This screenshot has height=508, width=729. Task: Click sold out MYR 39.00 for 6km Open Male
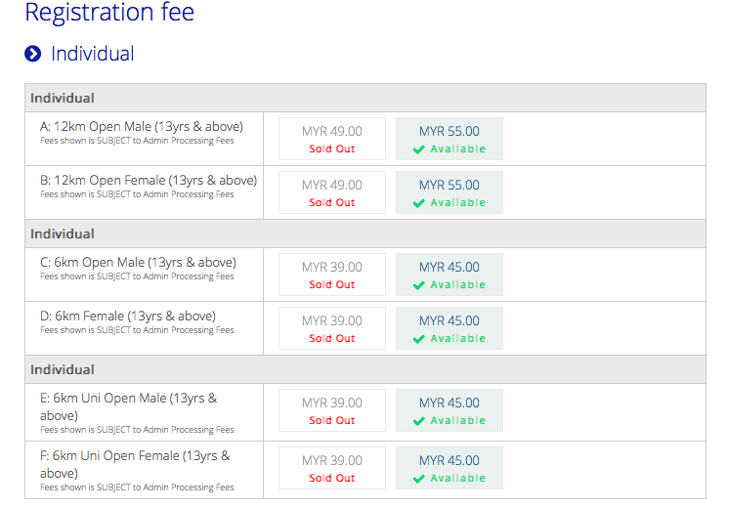click(332, 275)
